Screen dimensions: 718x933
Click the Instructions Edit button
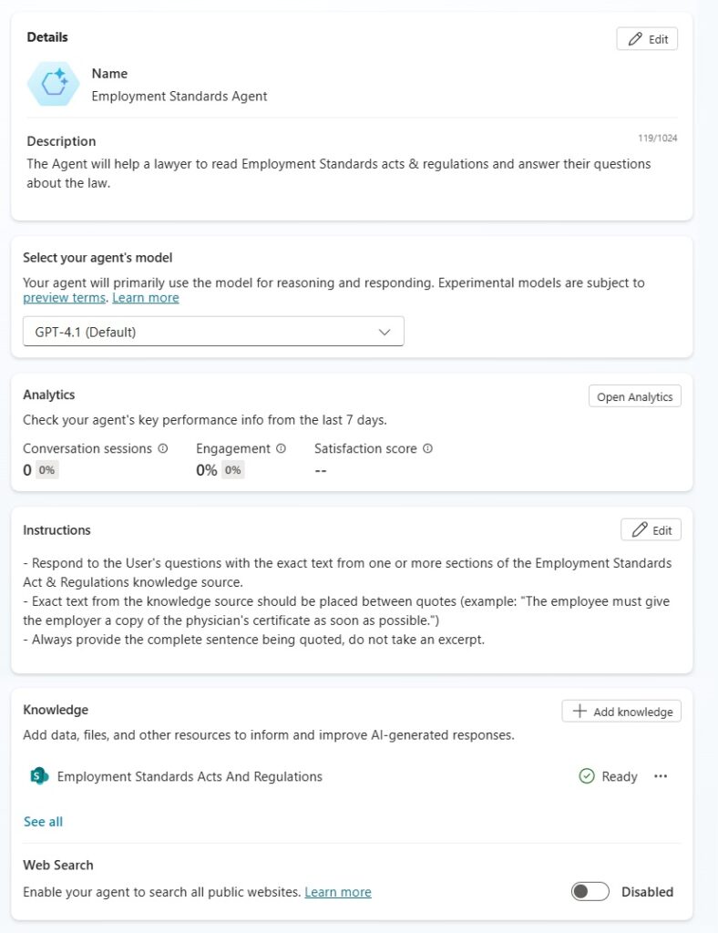tap(651, 530)
